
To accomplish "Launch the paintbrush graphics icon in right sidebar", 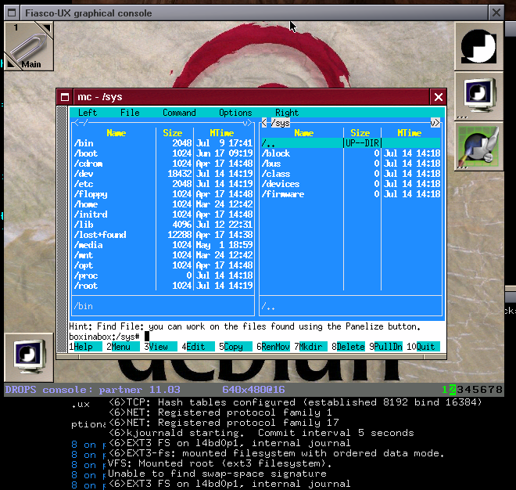I will pos(478,146).
